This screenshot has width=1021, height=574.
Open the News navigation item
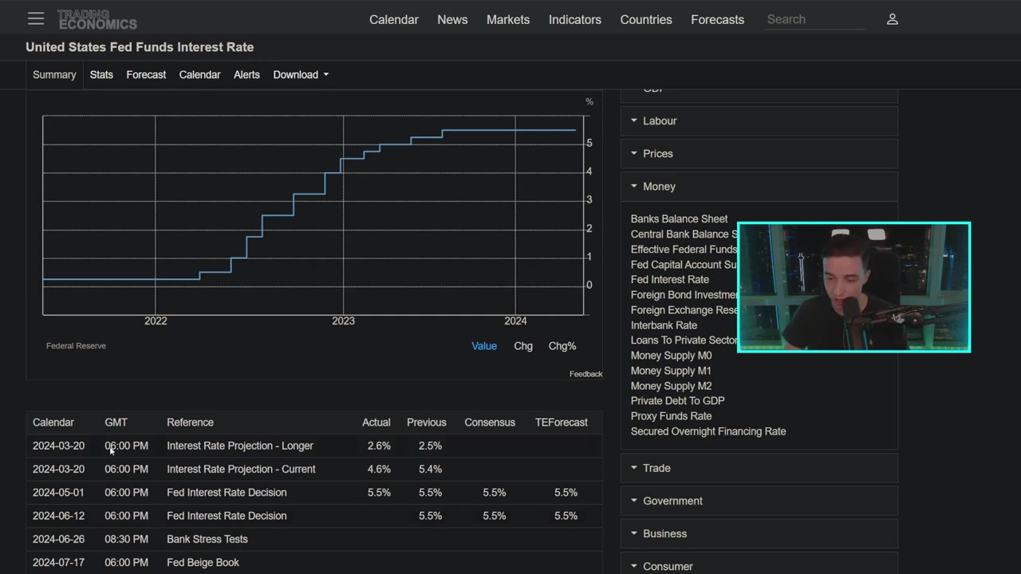pos(452,19)
